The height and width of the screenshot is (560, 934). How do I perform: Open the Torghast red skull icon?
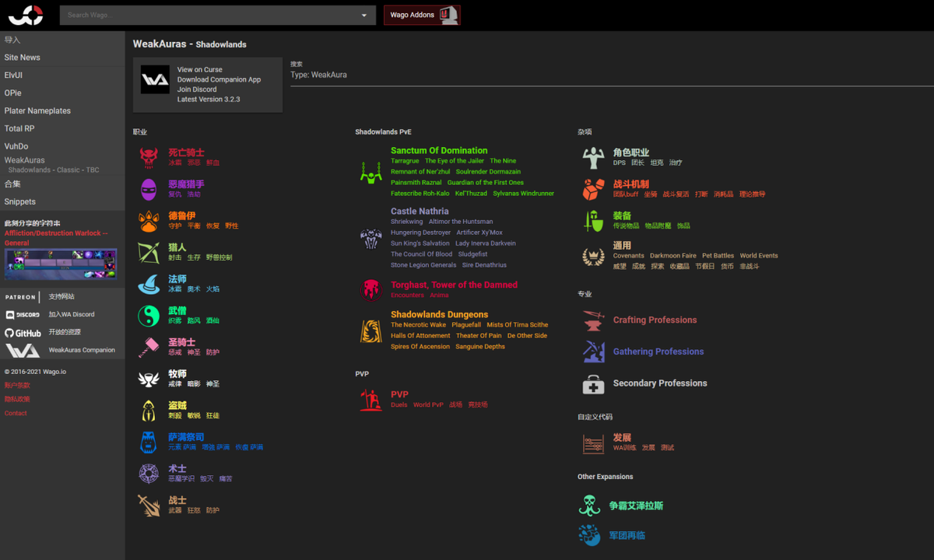click(371, 290)
